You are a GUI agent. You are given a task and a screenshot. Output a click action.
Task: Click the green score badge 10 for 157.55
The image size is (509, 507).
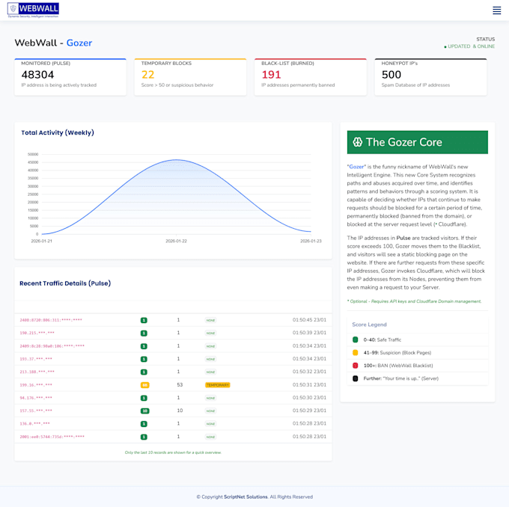[144, 411]
